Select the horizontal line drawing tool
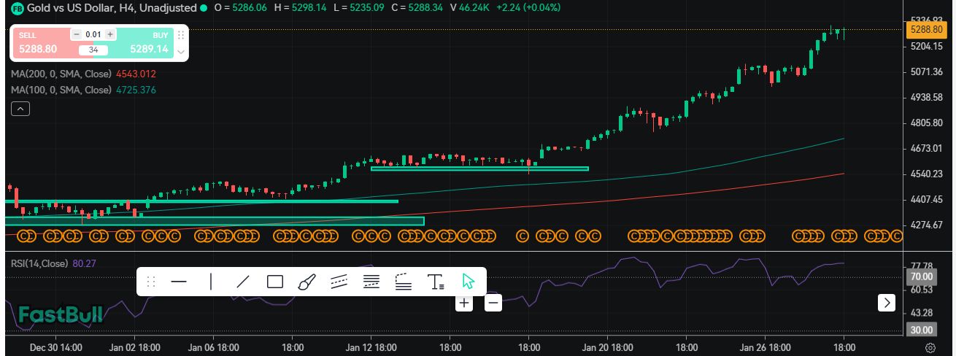Screen dimensions: 956x356 (179, 282)
